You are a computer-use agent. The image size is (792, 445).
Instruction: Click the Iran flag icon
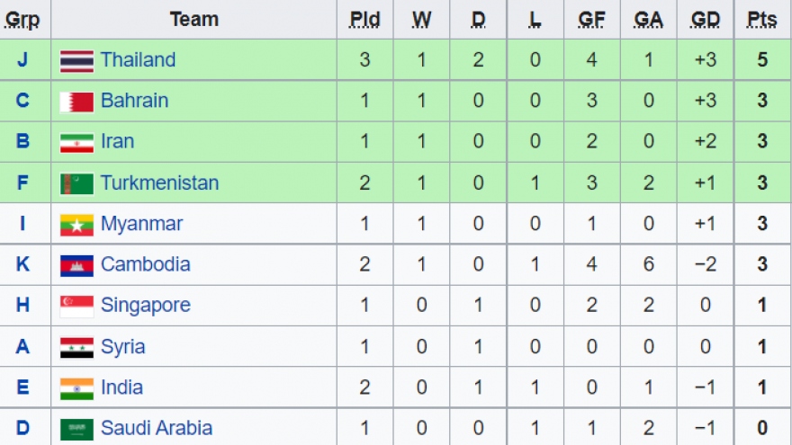[76, 143]
